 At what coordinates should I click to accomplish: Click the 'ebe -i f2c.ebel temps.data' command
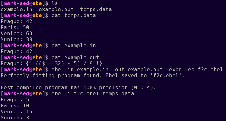[x=93, y=94]
